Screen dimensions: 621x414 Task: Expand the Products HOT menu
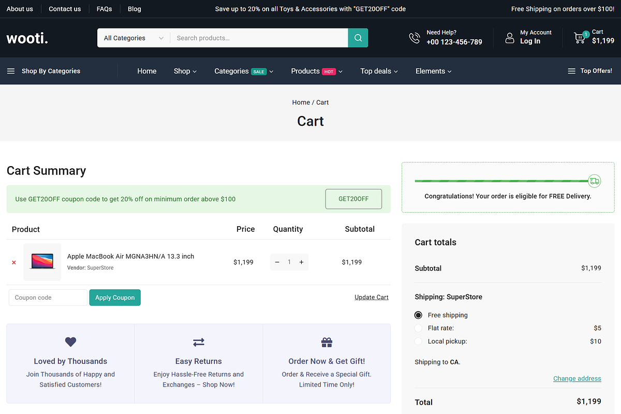tap(317, 71)
